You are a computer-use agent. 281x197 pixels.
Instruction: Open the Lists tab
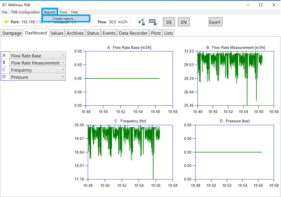click(x=168, y=33)
